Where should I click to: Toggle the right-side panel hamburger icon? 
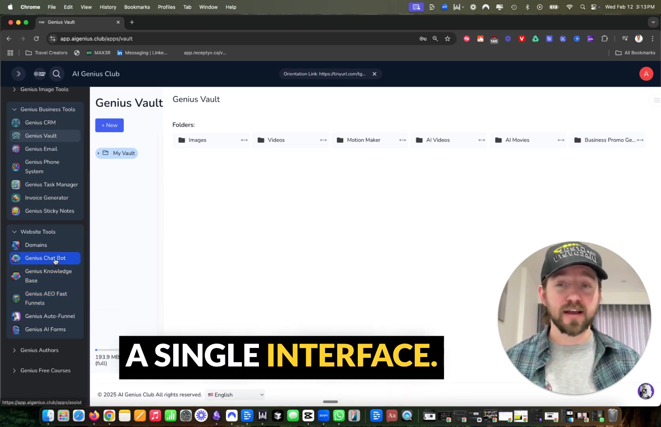657,100
